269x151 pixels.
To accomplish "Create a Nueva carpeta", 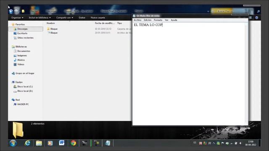I will point(98,18).
